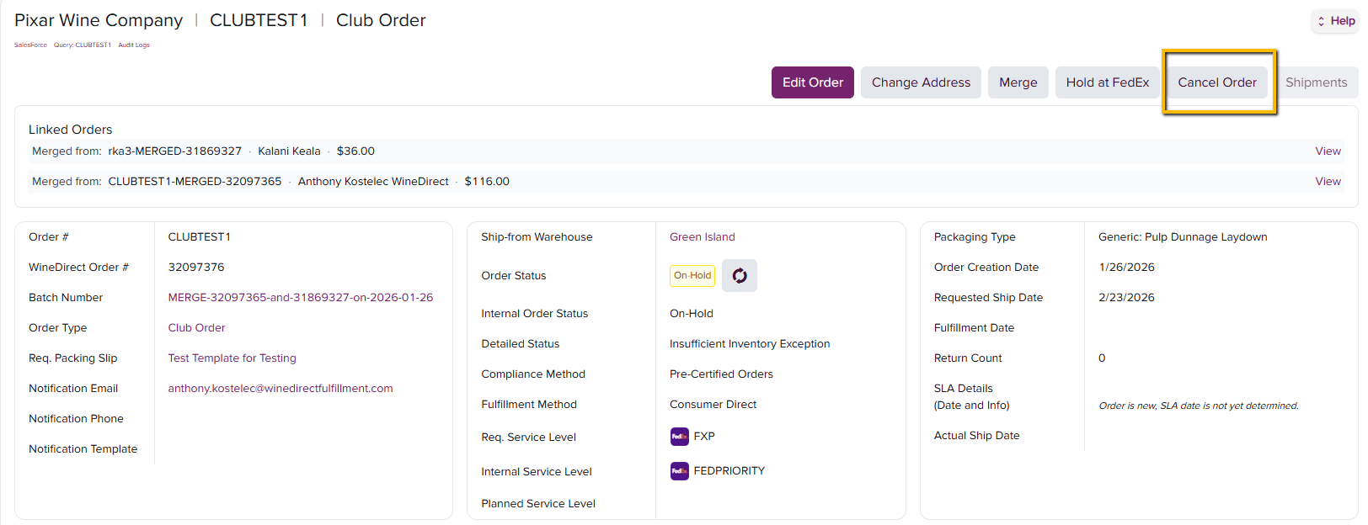1368x525 pixels.
Task: Select the order number CLUBTEST1 value
Action: click(200, 237)
